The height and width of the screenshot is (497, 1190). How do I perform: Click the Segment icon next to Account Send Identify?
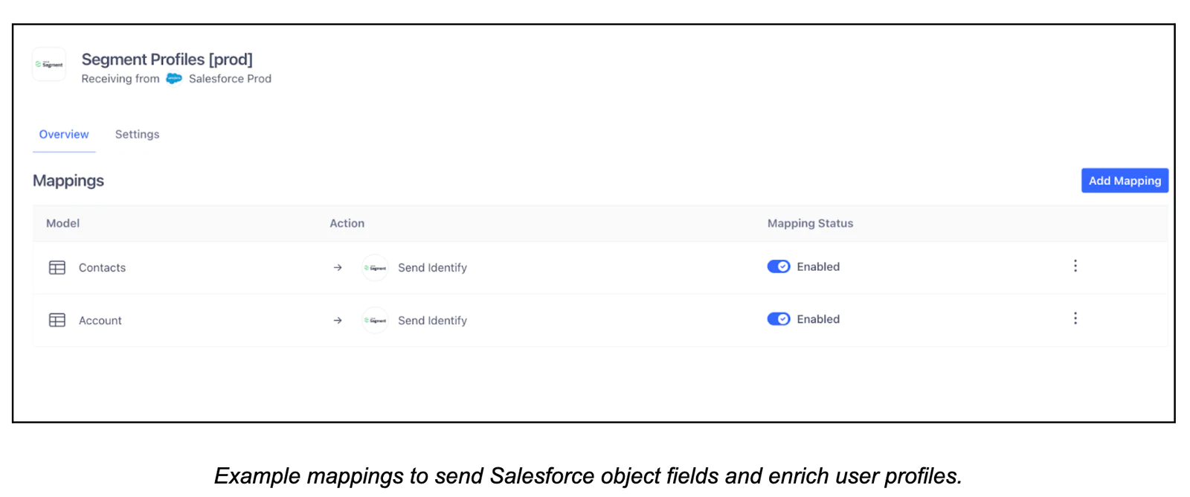(x=375, y=320)
